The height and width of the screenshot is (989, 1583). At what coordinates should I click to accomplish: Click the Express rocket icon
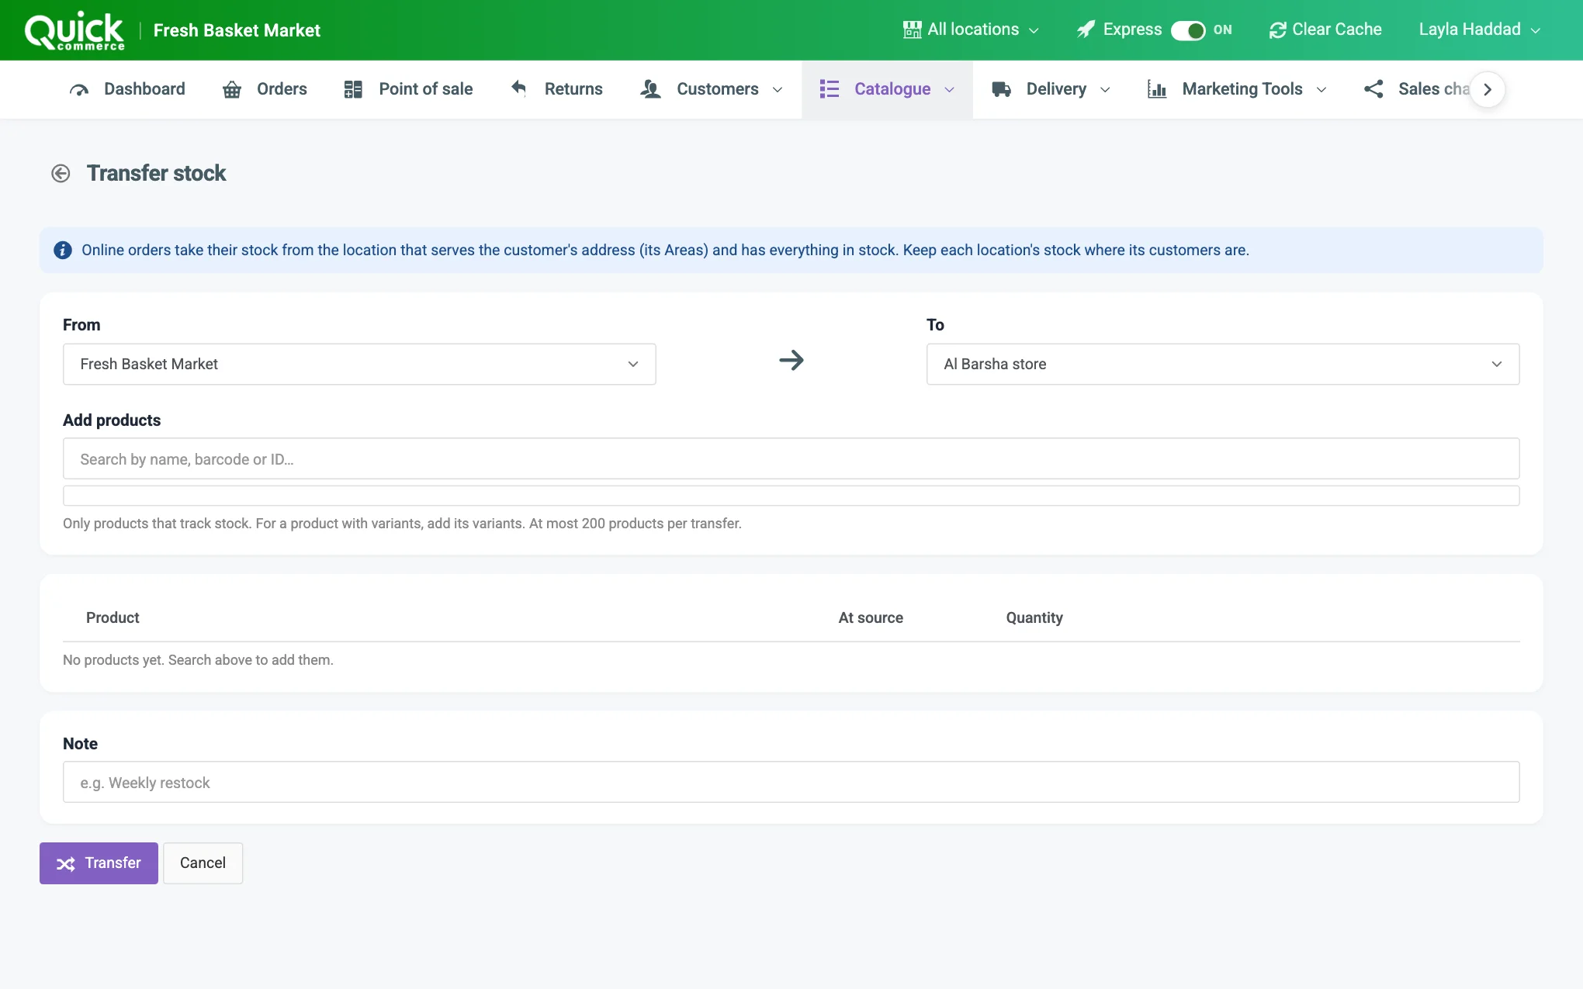tap(1086, 29)
